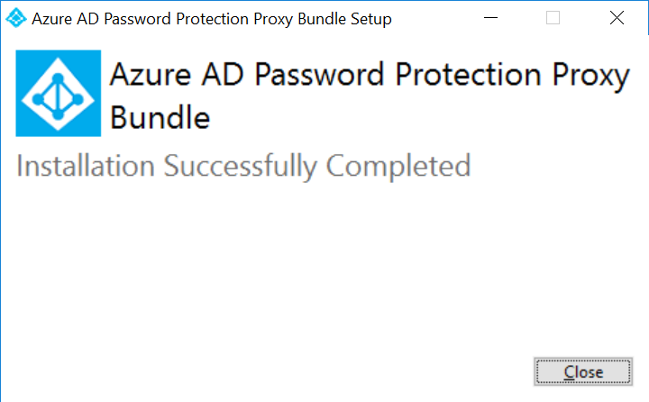Click the word "Completed" in the status message

pyautogui.click(x=398, y=167)
